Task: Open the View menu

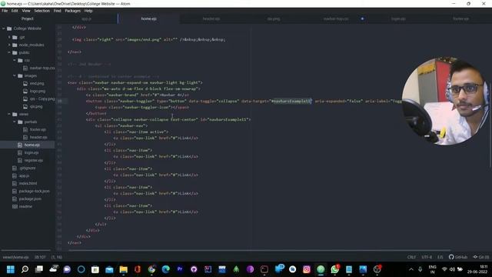Action: pos(26,11)
